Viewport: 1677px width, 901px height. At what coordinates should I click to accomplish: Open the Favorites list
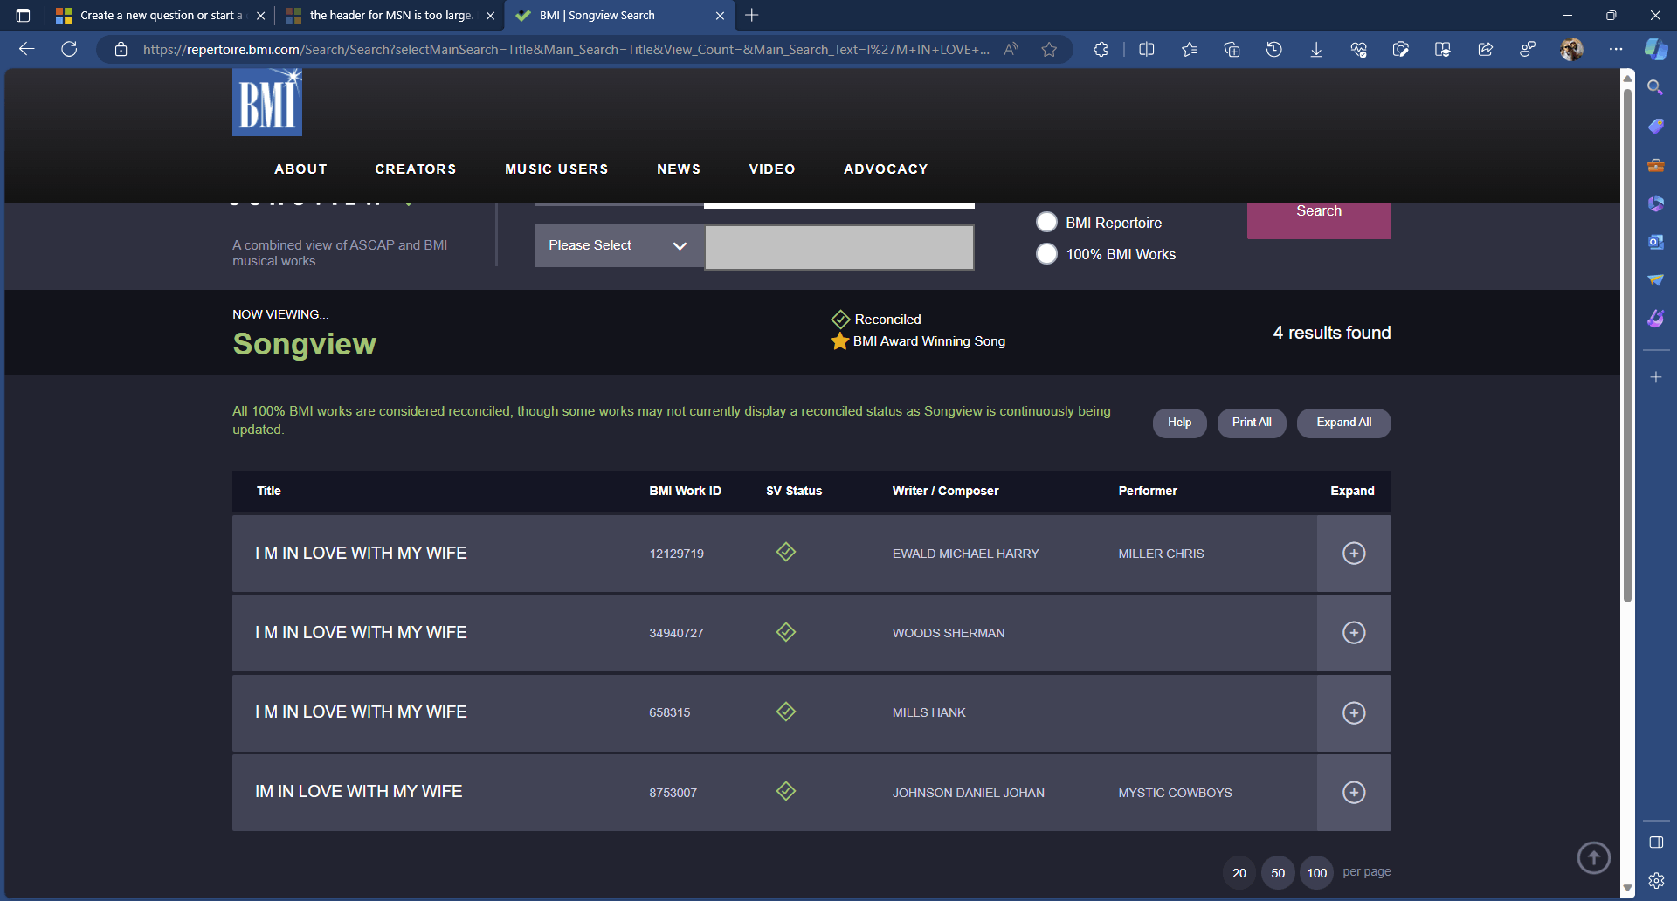click(x=1190, y=50)
